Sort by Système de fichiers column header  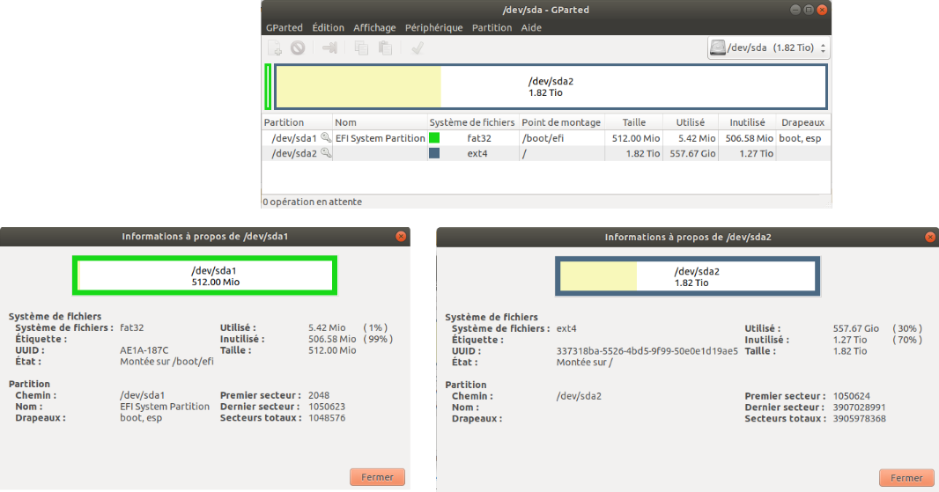pos(472,122)
